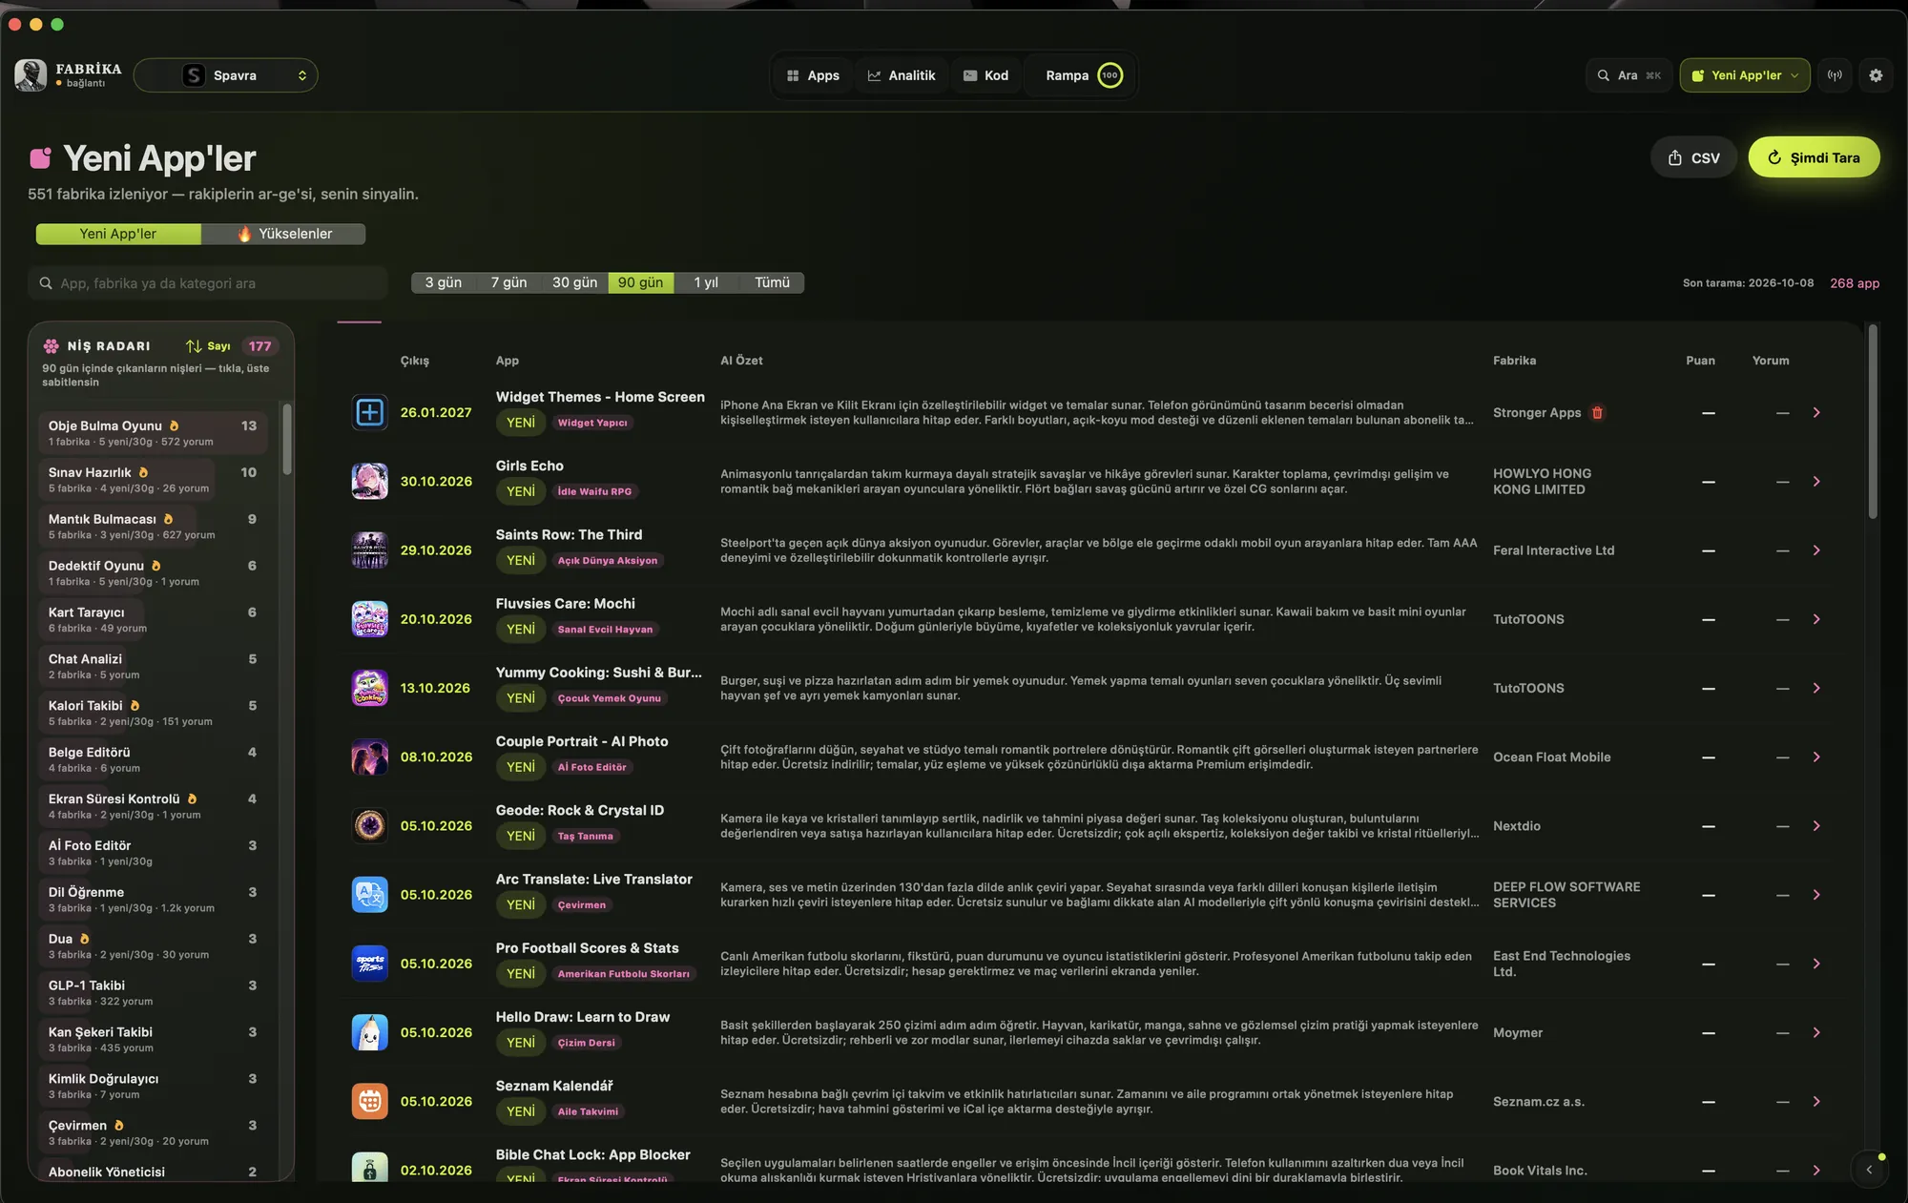This screenshot has height=1203, width=1908.
Task: Focus the app, fabrika, kategori search field
Action: pyautogui.click(x=208, y=283)
